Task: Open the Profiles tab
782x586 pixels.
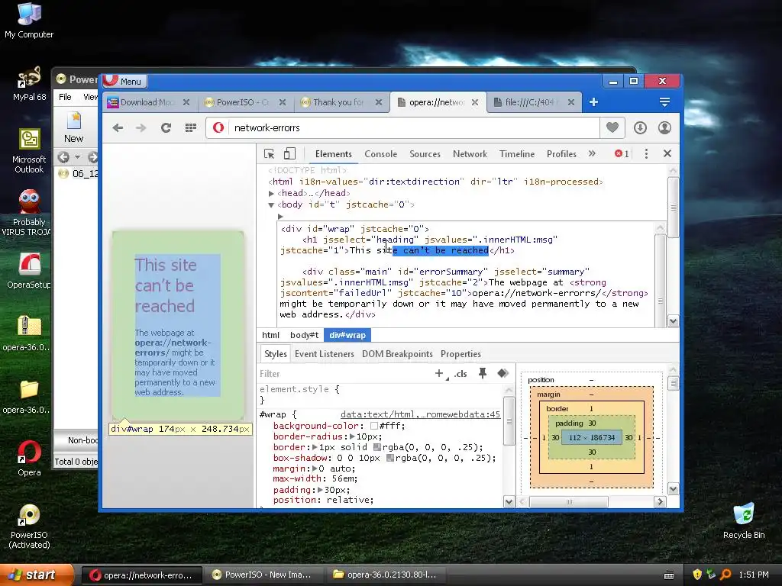Action: click(561, 154)
